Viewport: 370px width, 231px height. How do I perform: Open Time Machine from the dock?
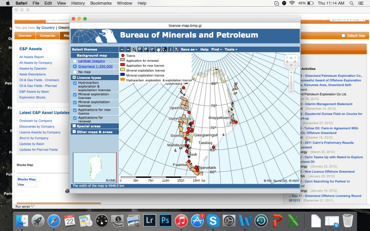(x=261, y=221)
